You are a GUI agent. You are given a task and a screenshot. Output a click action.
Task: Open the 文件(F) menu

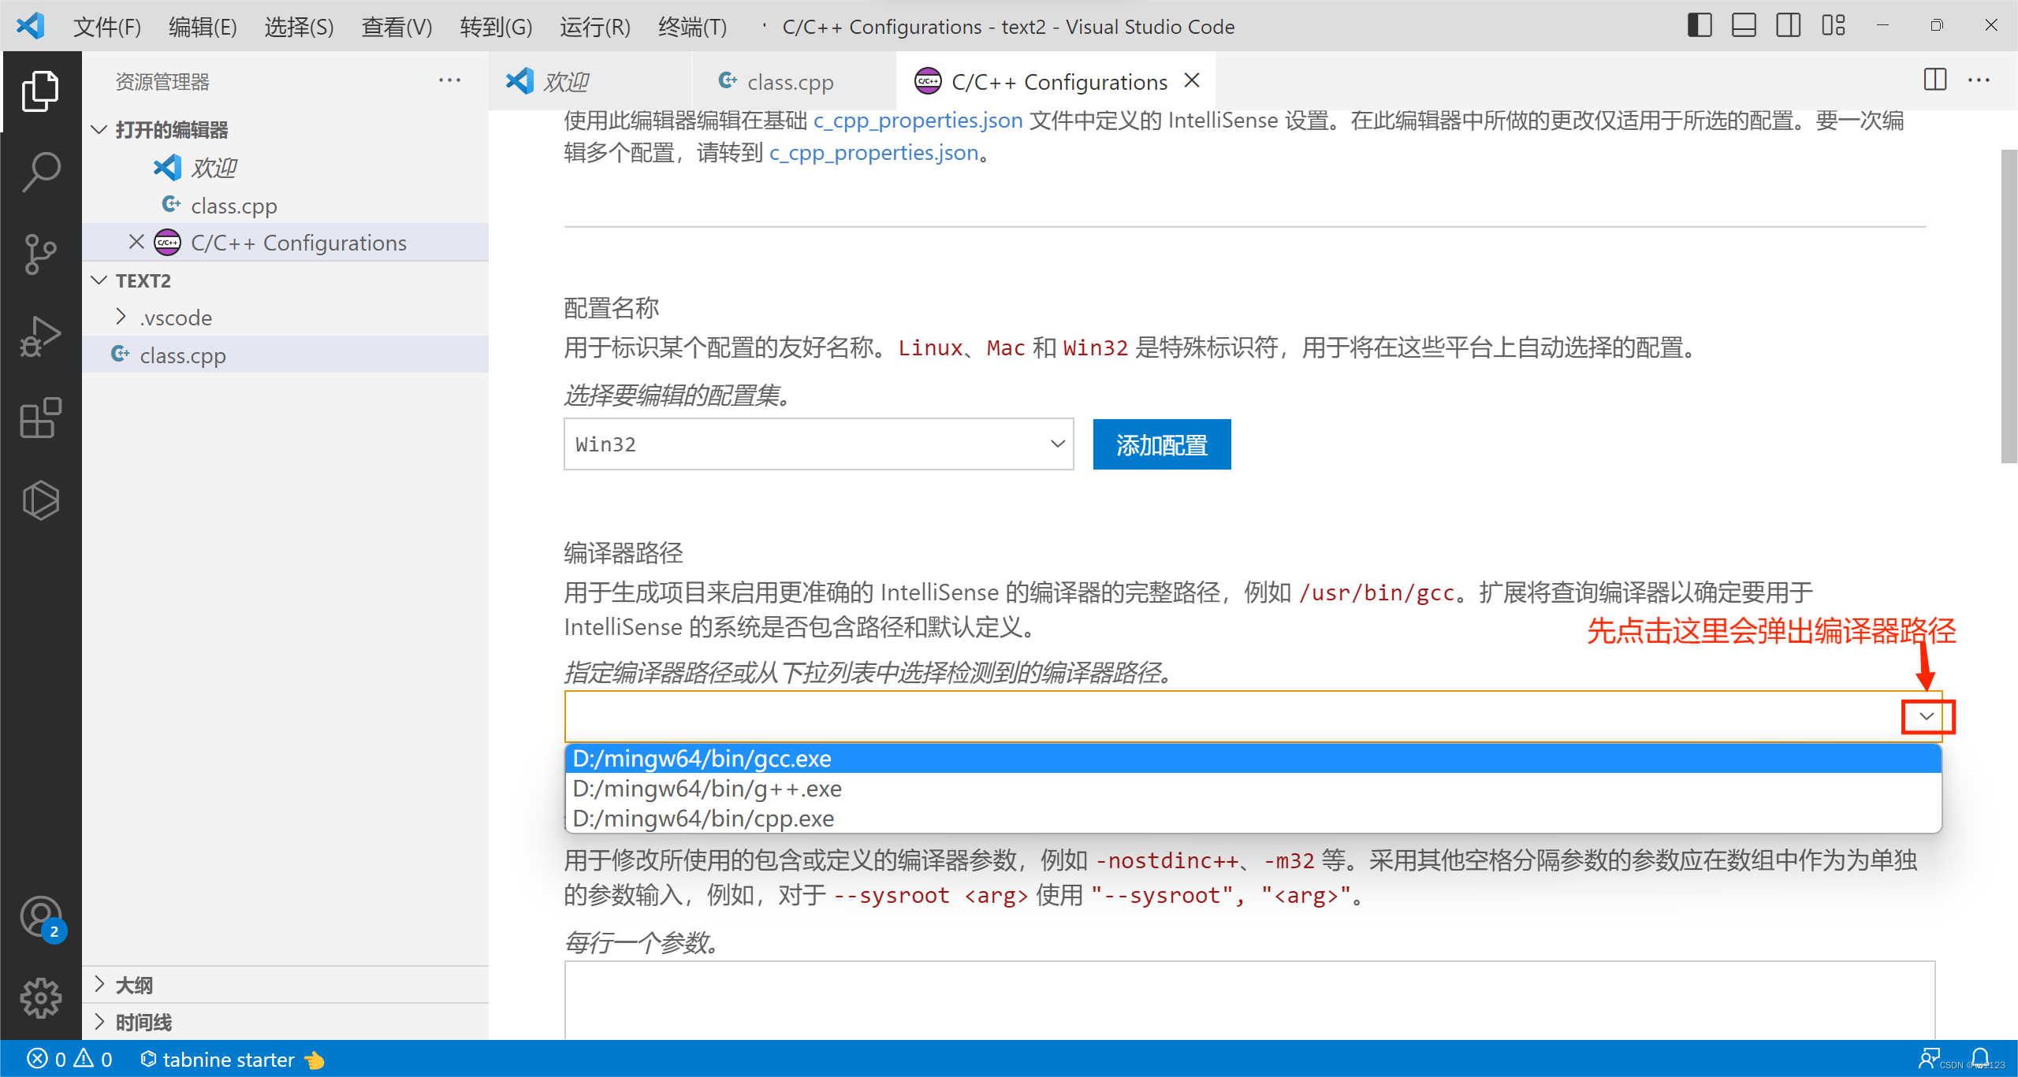[x=107, y=27]
